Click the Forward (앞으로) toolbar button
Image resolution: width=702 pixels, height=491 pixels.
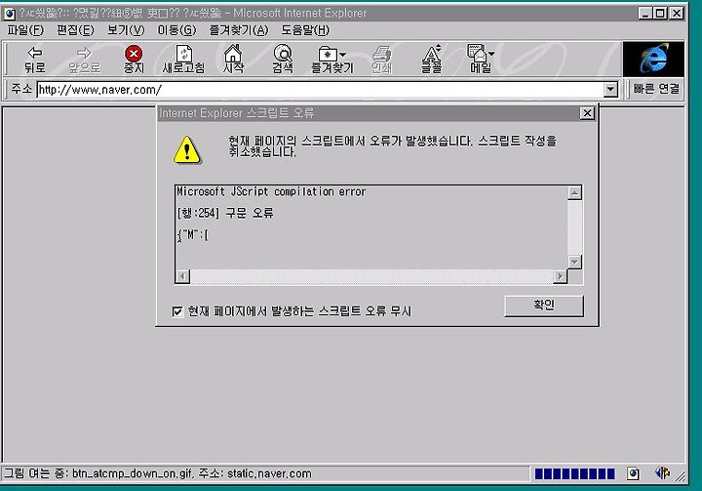pyautogui.click(x=84, y=60)
